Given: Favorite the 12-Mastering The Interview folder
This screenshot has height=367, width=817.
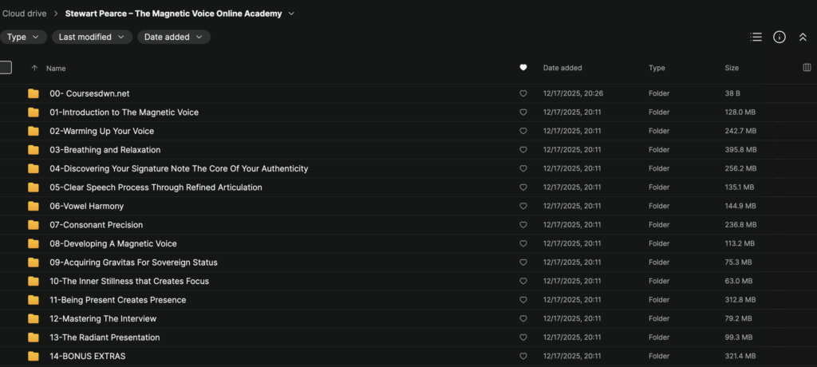Looking at the screenshot, I should click(523, 318).
